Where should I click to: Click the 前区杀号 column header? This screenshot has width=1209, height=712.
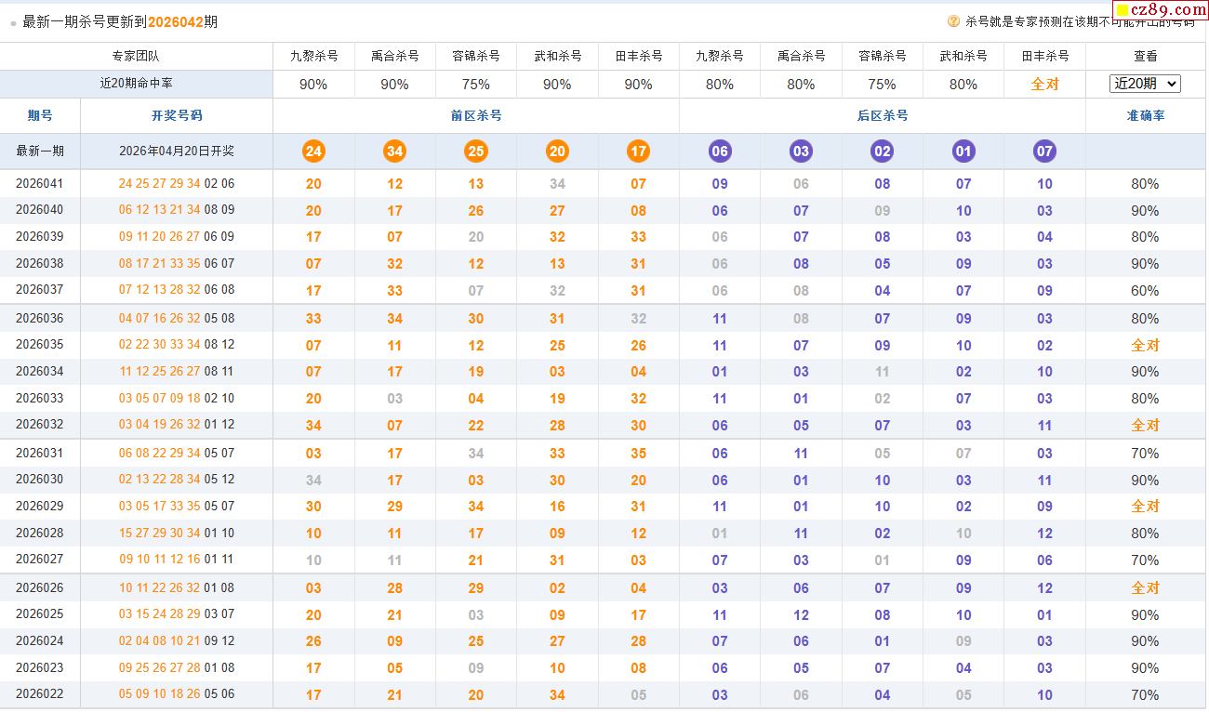pyautogui.click(x=476, y=116)
